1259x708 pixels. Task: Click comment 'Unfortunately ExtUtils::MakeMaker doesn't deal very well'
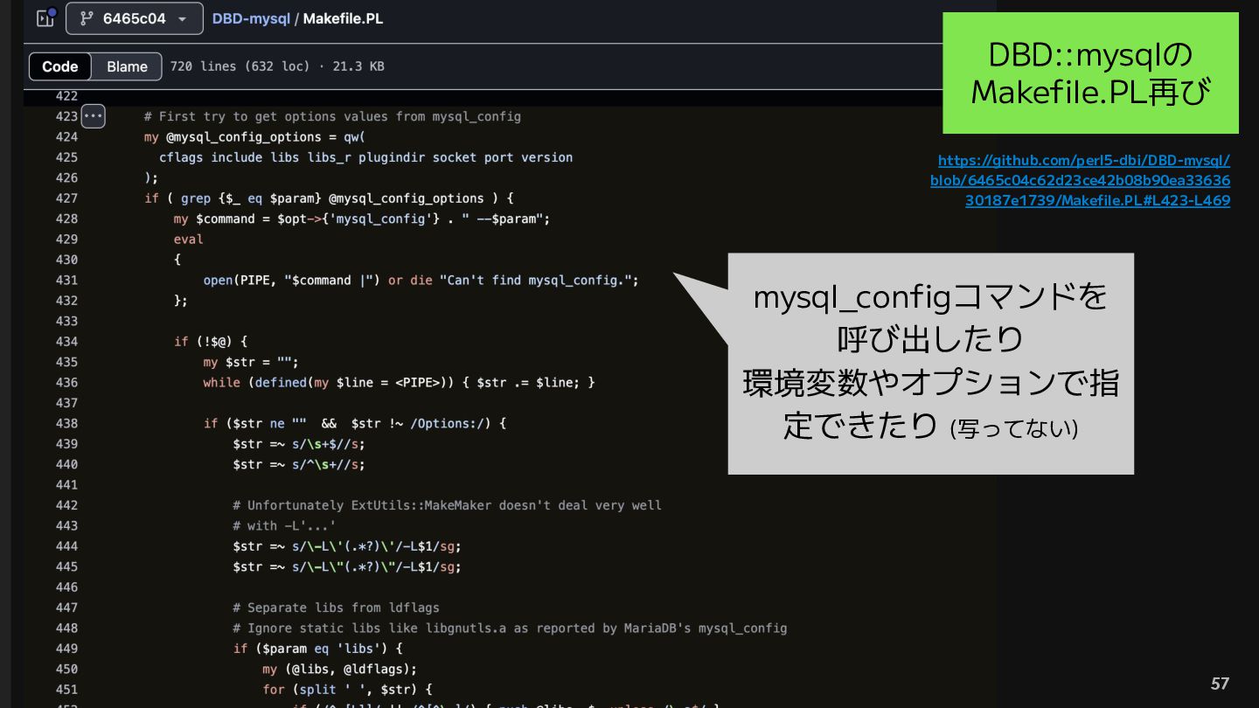pos(447,505)
